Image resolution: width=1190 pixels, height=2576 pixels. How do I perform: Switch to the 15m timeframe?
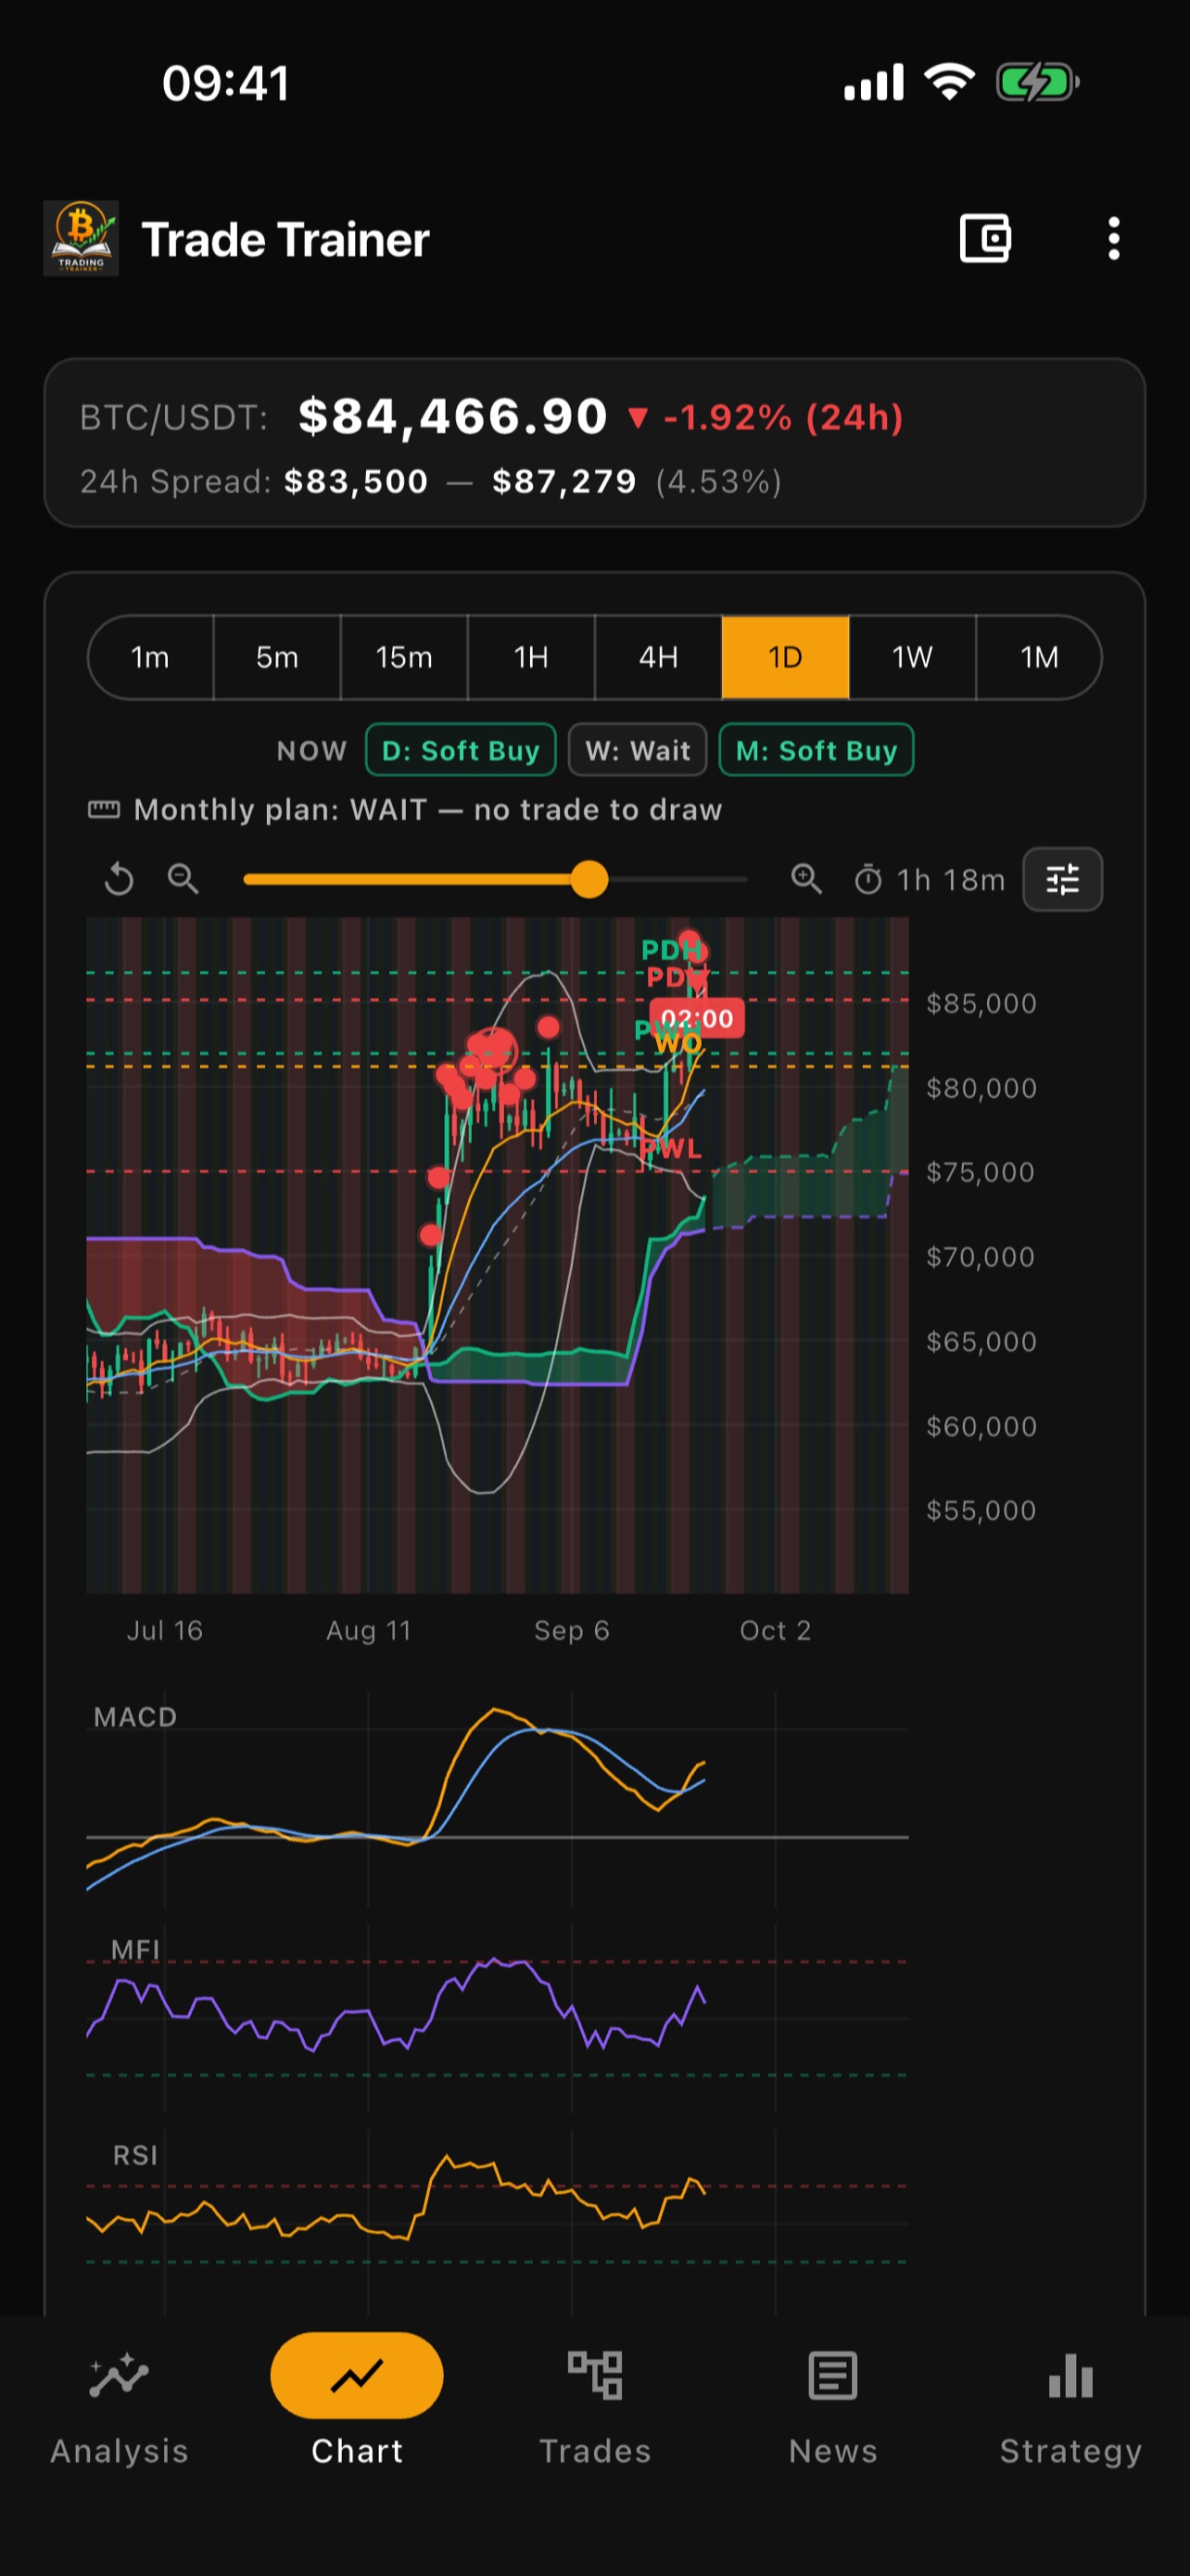(x=404, y=657)
